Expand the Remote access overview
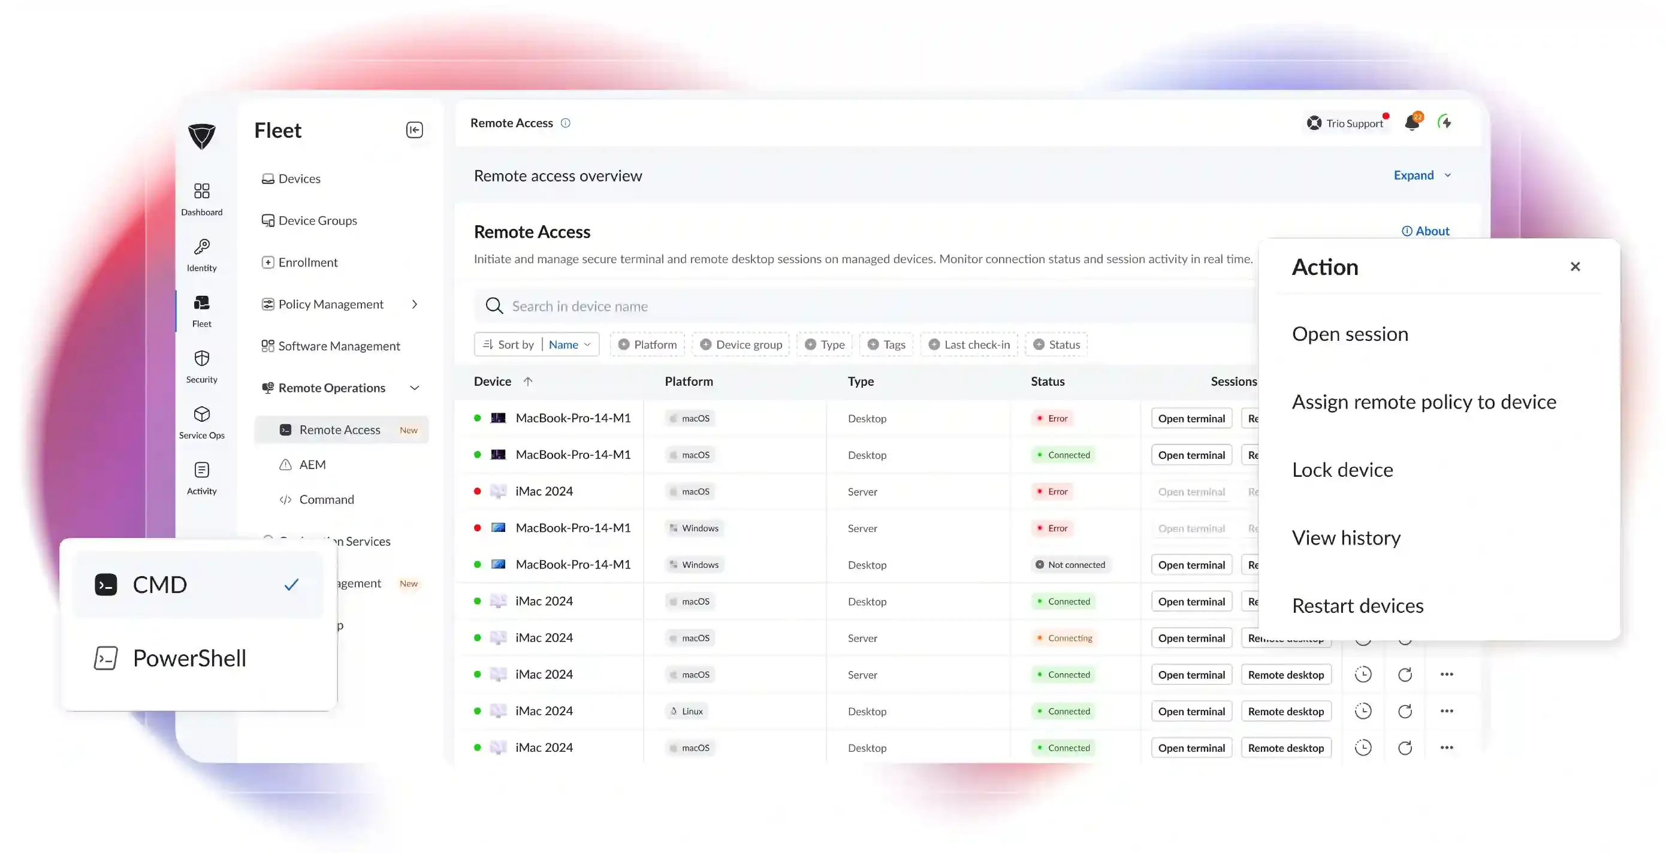Image resolution: width=1666 pixels, height=853 pixels. (1422, 175)
